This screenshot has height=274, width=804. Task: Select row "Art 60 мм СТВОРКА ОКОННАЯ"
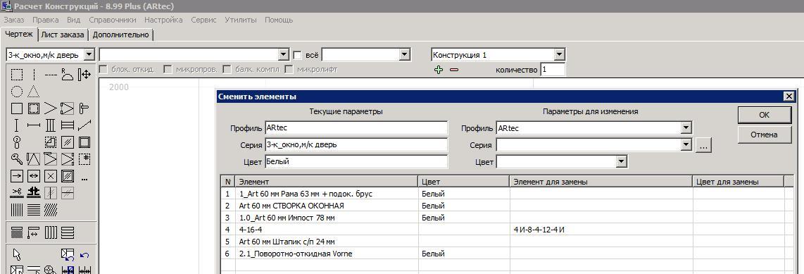[x=326, y=206]
